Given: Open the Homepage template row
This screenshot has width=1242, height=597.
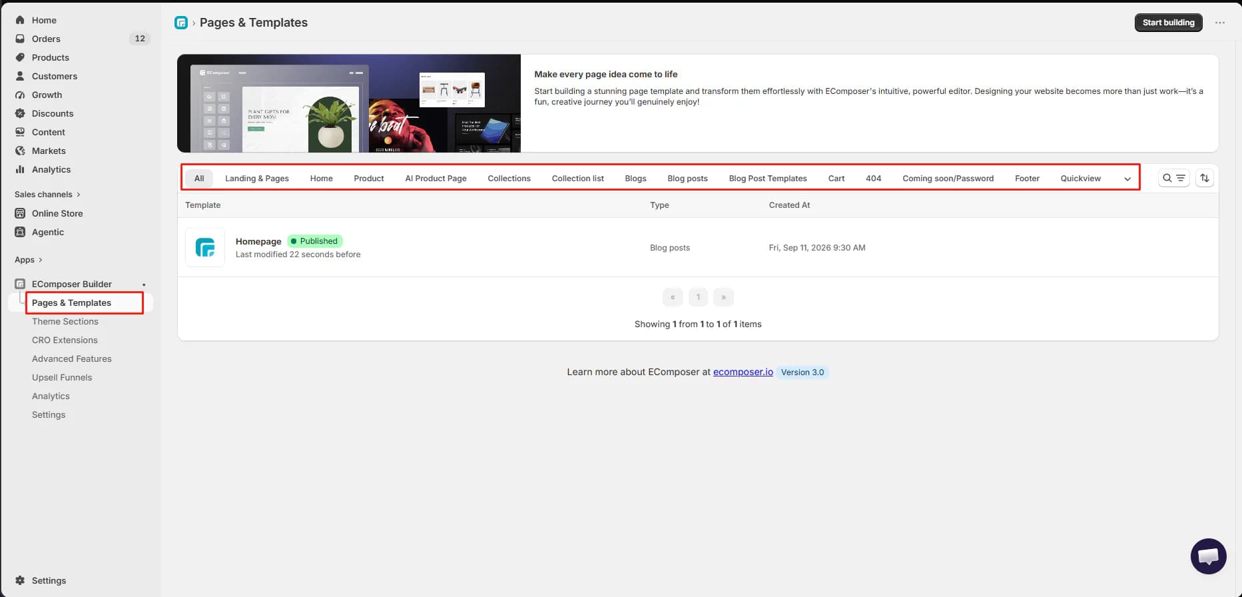Looking at the screenshot, I should [698, 247].
